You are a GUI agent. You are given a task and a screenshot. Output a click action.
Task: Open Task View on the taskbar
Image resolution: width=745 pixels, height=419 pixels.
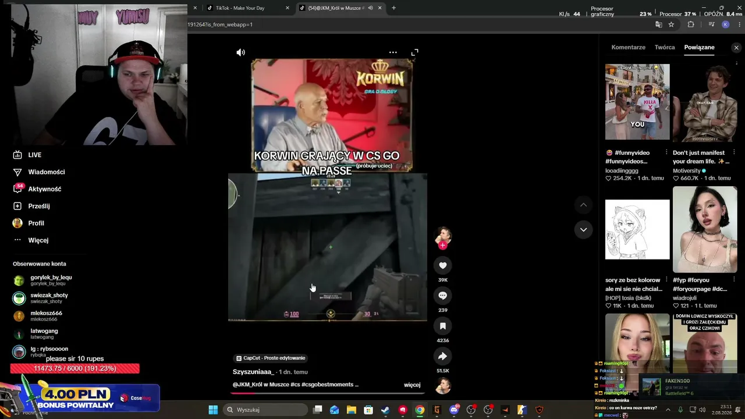(318, 410)
